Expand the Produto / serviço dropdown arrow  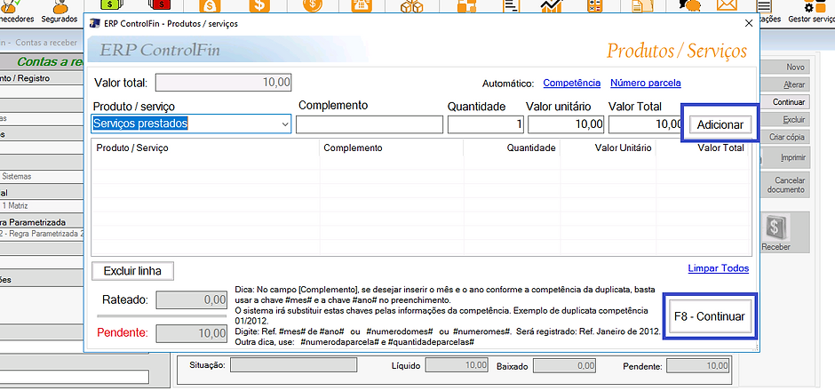tap(284, 124)
